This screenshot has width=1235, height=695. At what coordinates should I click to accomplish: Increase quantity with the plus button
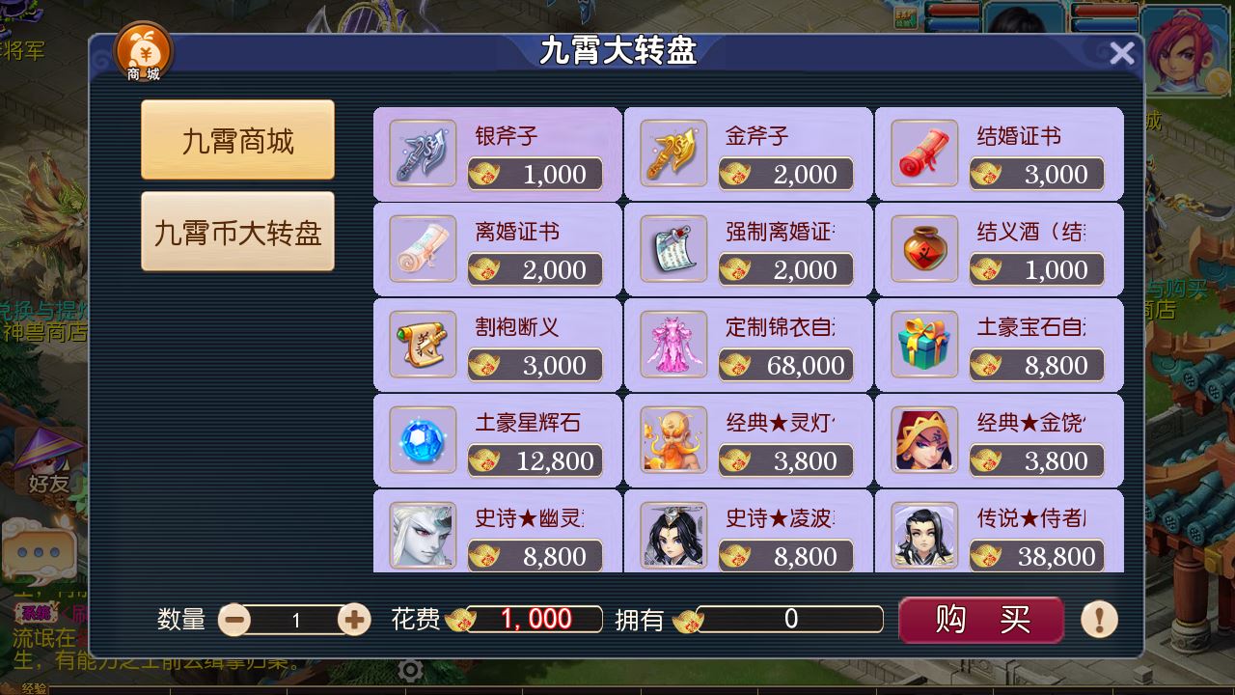pyautogui.click(x=354, y=619)
